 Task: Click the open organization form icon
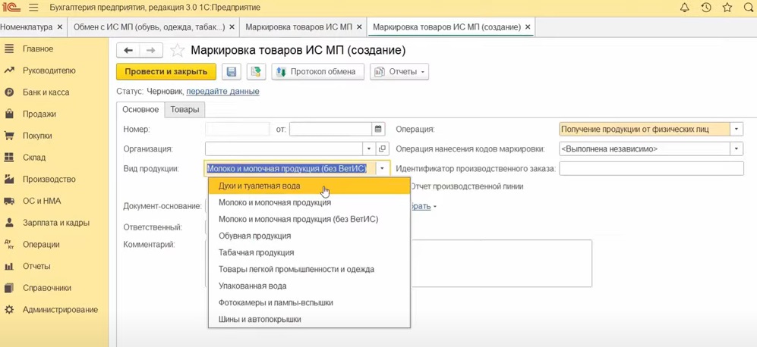point(382,149)
